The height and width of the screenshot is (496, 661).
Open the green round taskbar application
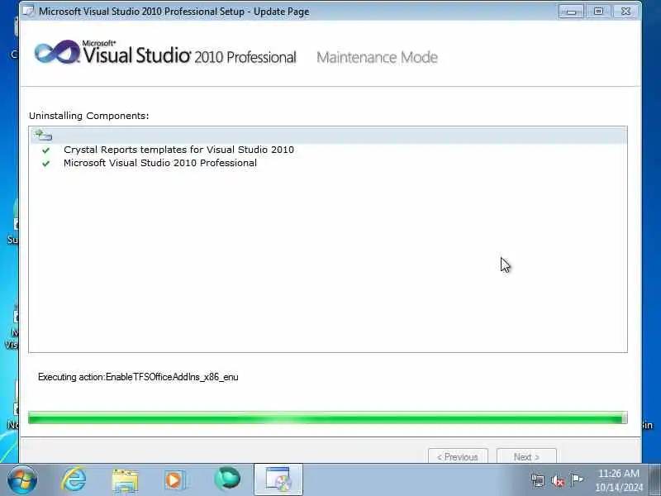pyautogui.click(x=227, y=479)
